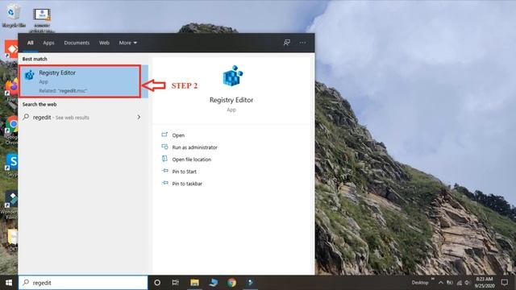
Task: Click the large Registry Editor app icon
Action: click(x=233, y=76)
